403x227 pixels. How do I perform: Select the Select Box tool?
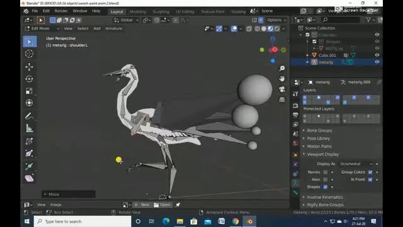[x=30, y=42]
